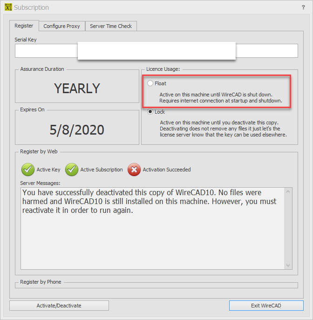
Task: Click the Activation Succeeded label
Action: 167,170
